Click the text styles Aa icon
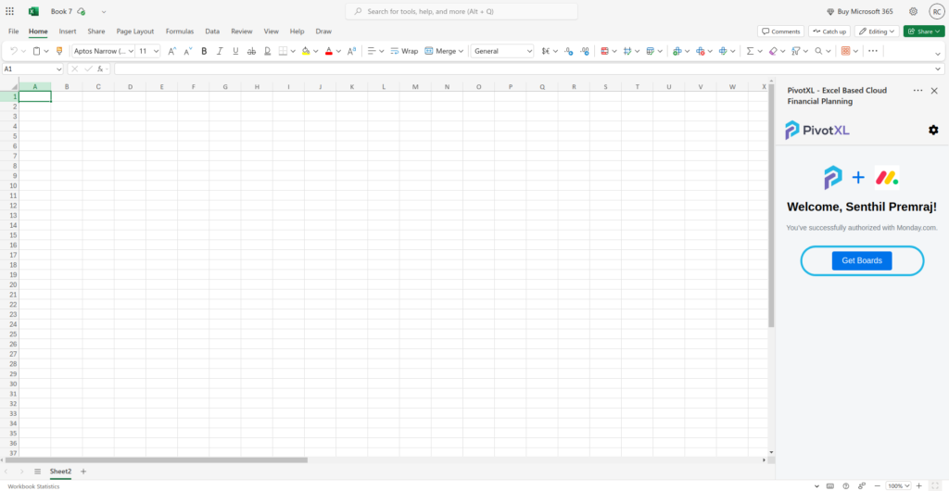The height and width of the screenshot is (491, 949). tap(351, 51)
